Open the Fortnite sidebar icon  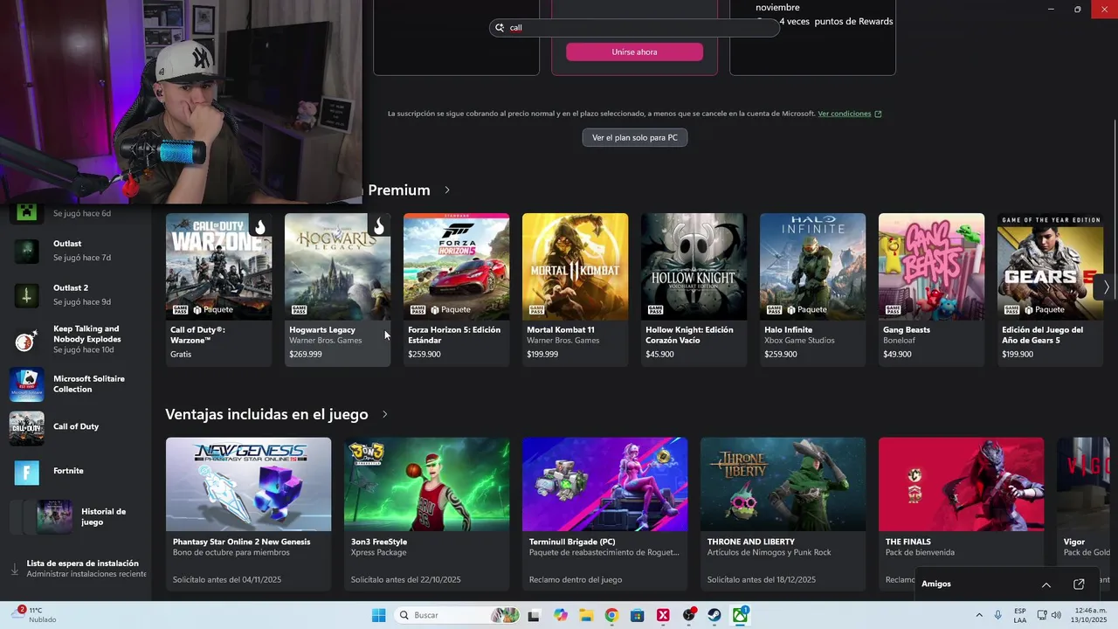pyautogui.click(x=26, y=473)
